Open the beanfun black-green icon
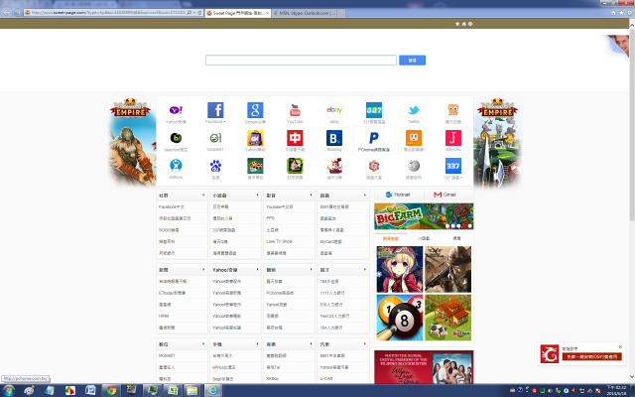Screen dimensions: 635x397 (176, 138)
